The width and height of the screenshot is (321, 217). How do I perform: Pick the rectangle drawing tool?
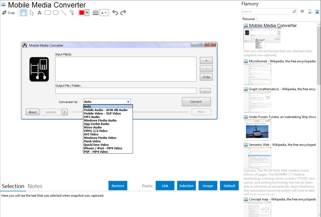click(x=48, y=13)
